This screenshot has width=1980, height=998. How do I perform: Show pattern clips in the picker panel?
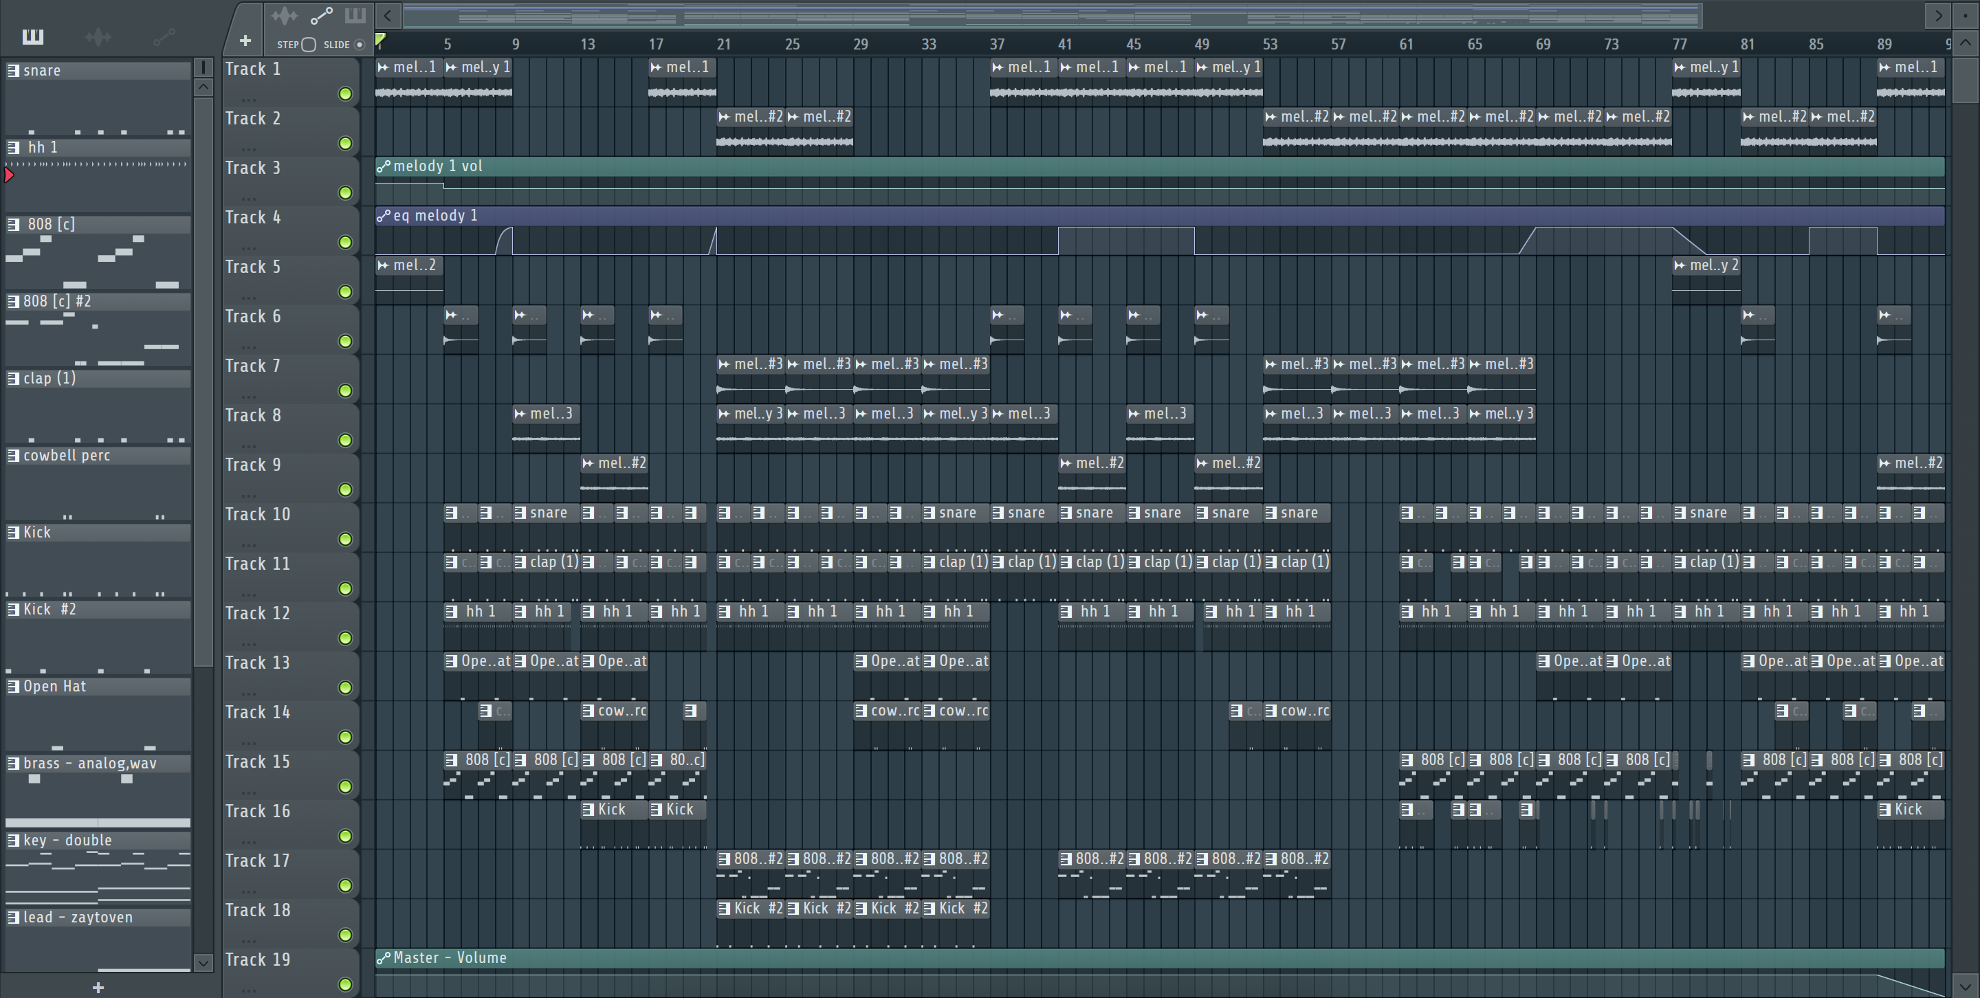(x=33, y=36)
